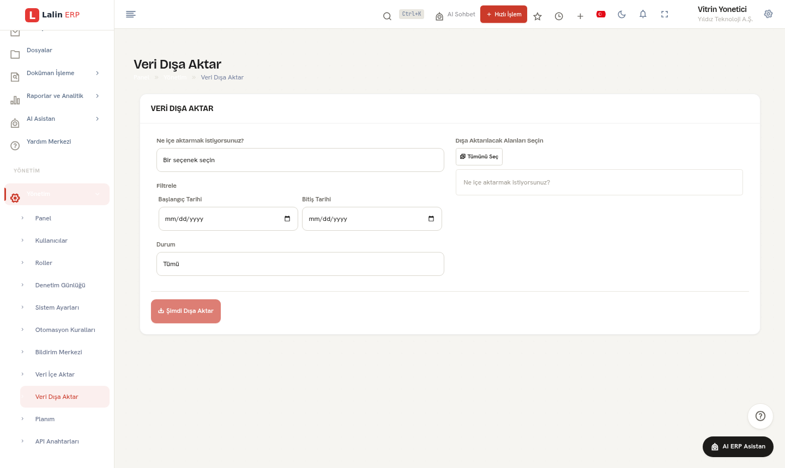Open the search magnifier icon
785x468 pixels.
[387, 16]
